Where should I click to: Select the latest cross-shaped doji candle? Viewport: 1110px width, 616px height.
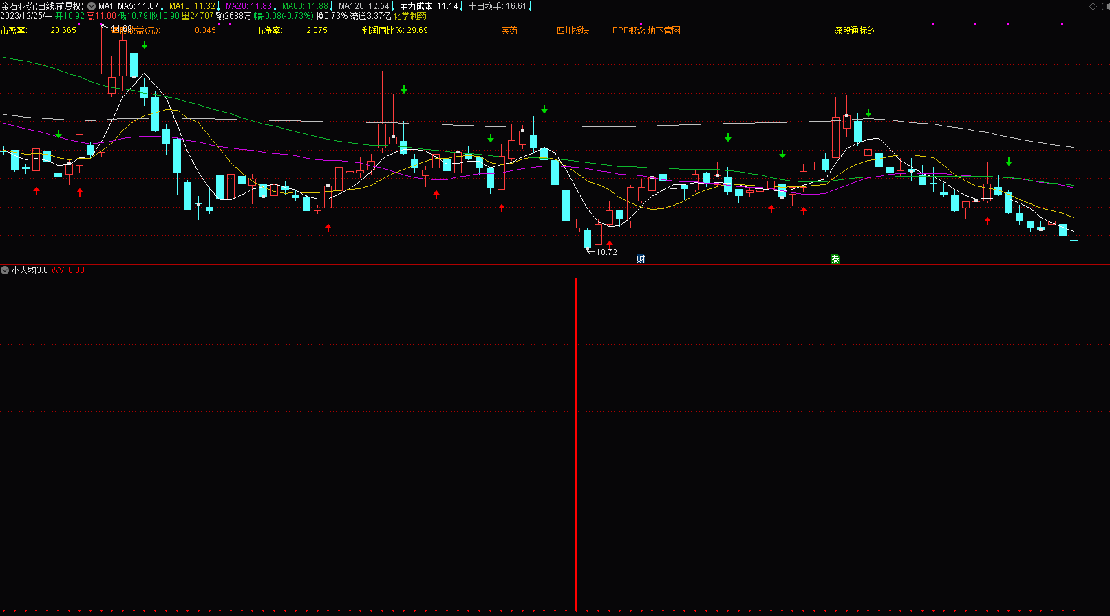tap(1074, 241)
